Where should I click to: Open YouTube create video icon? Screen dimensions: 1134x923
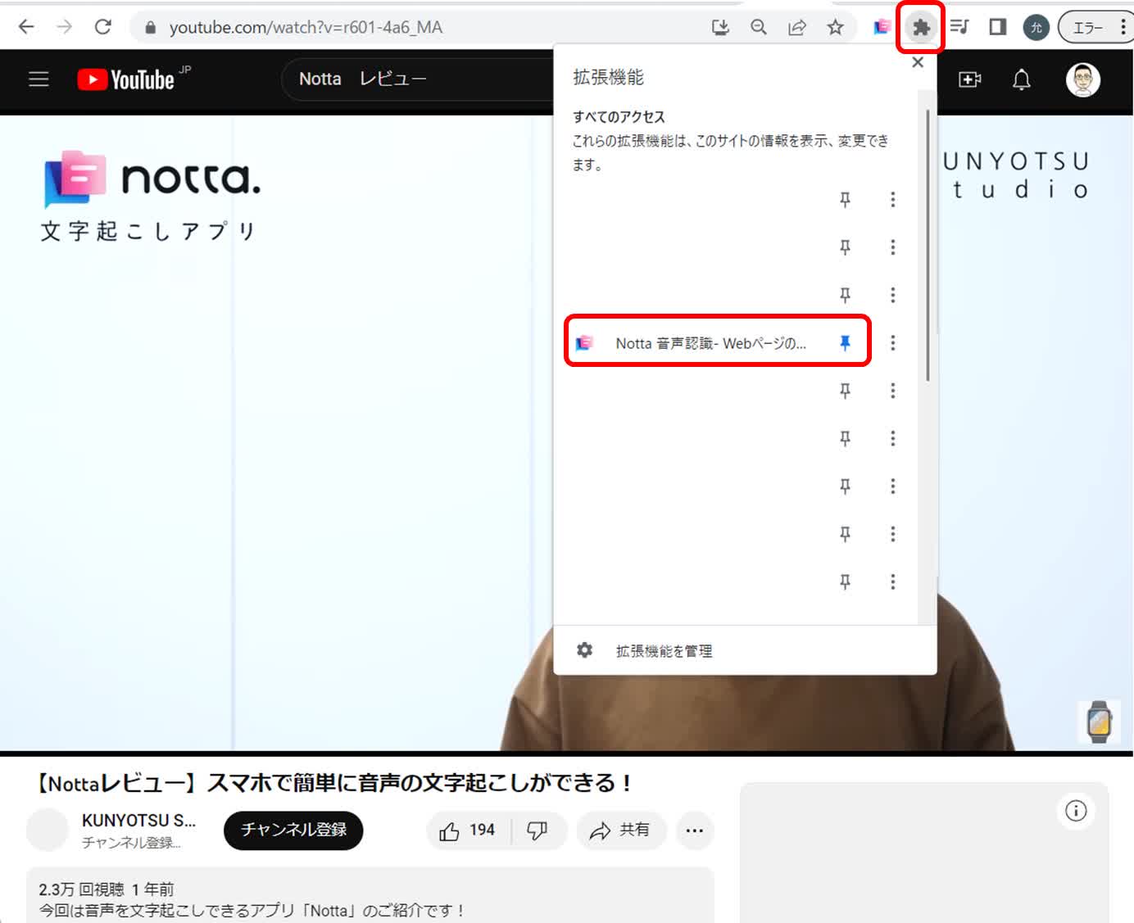tap(970, 79)
